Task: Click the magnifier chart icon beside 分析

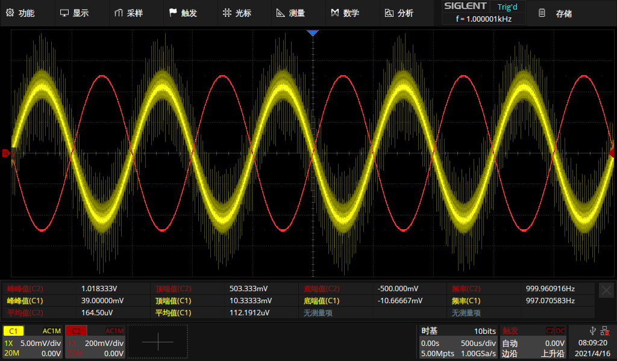Action: tap(389, 13)
